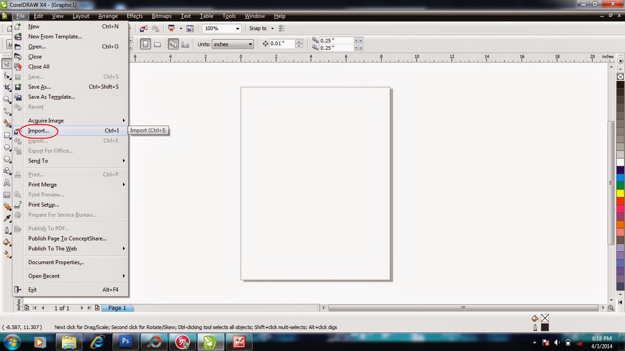This screenshot has width=625, height=351.
Task: Select the Outline pen tool in the toolbox
Action: coord(6,230)
